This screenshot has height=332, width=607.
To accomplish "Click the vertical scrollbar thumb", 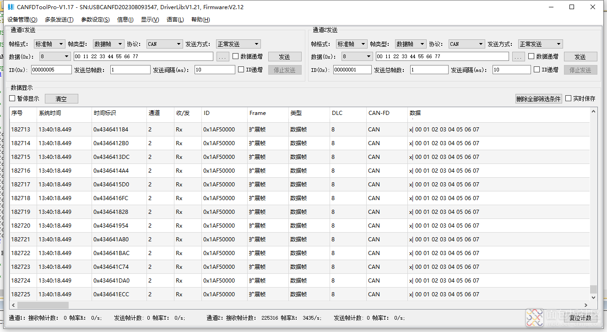I will pos(593,289).
